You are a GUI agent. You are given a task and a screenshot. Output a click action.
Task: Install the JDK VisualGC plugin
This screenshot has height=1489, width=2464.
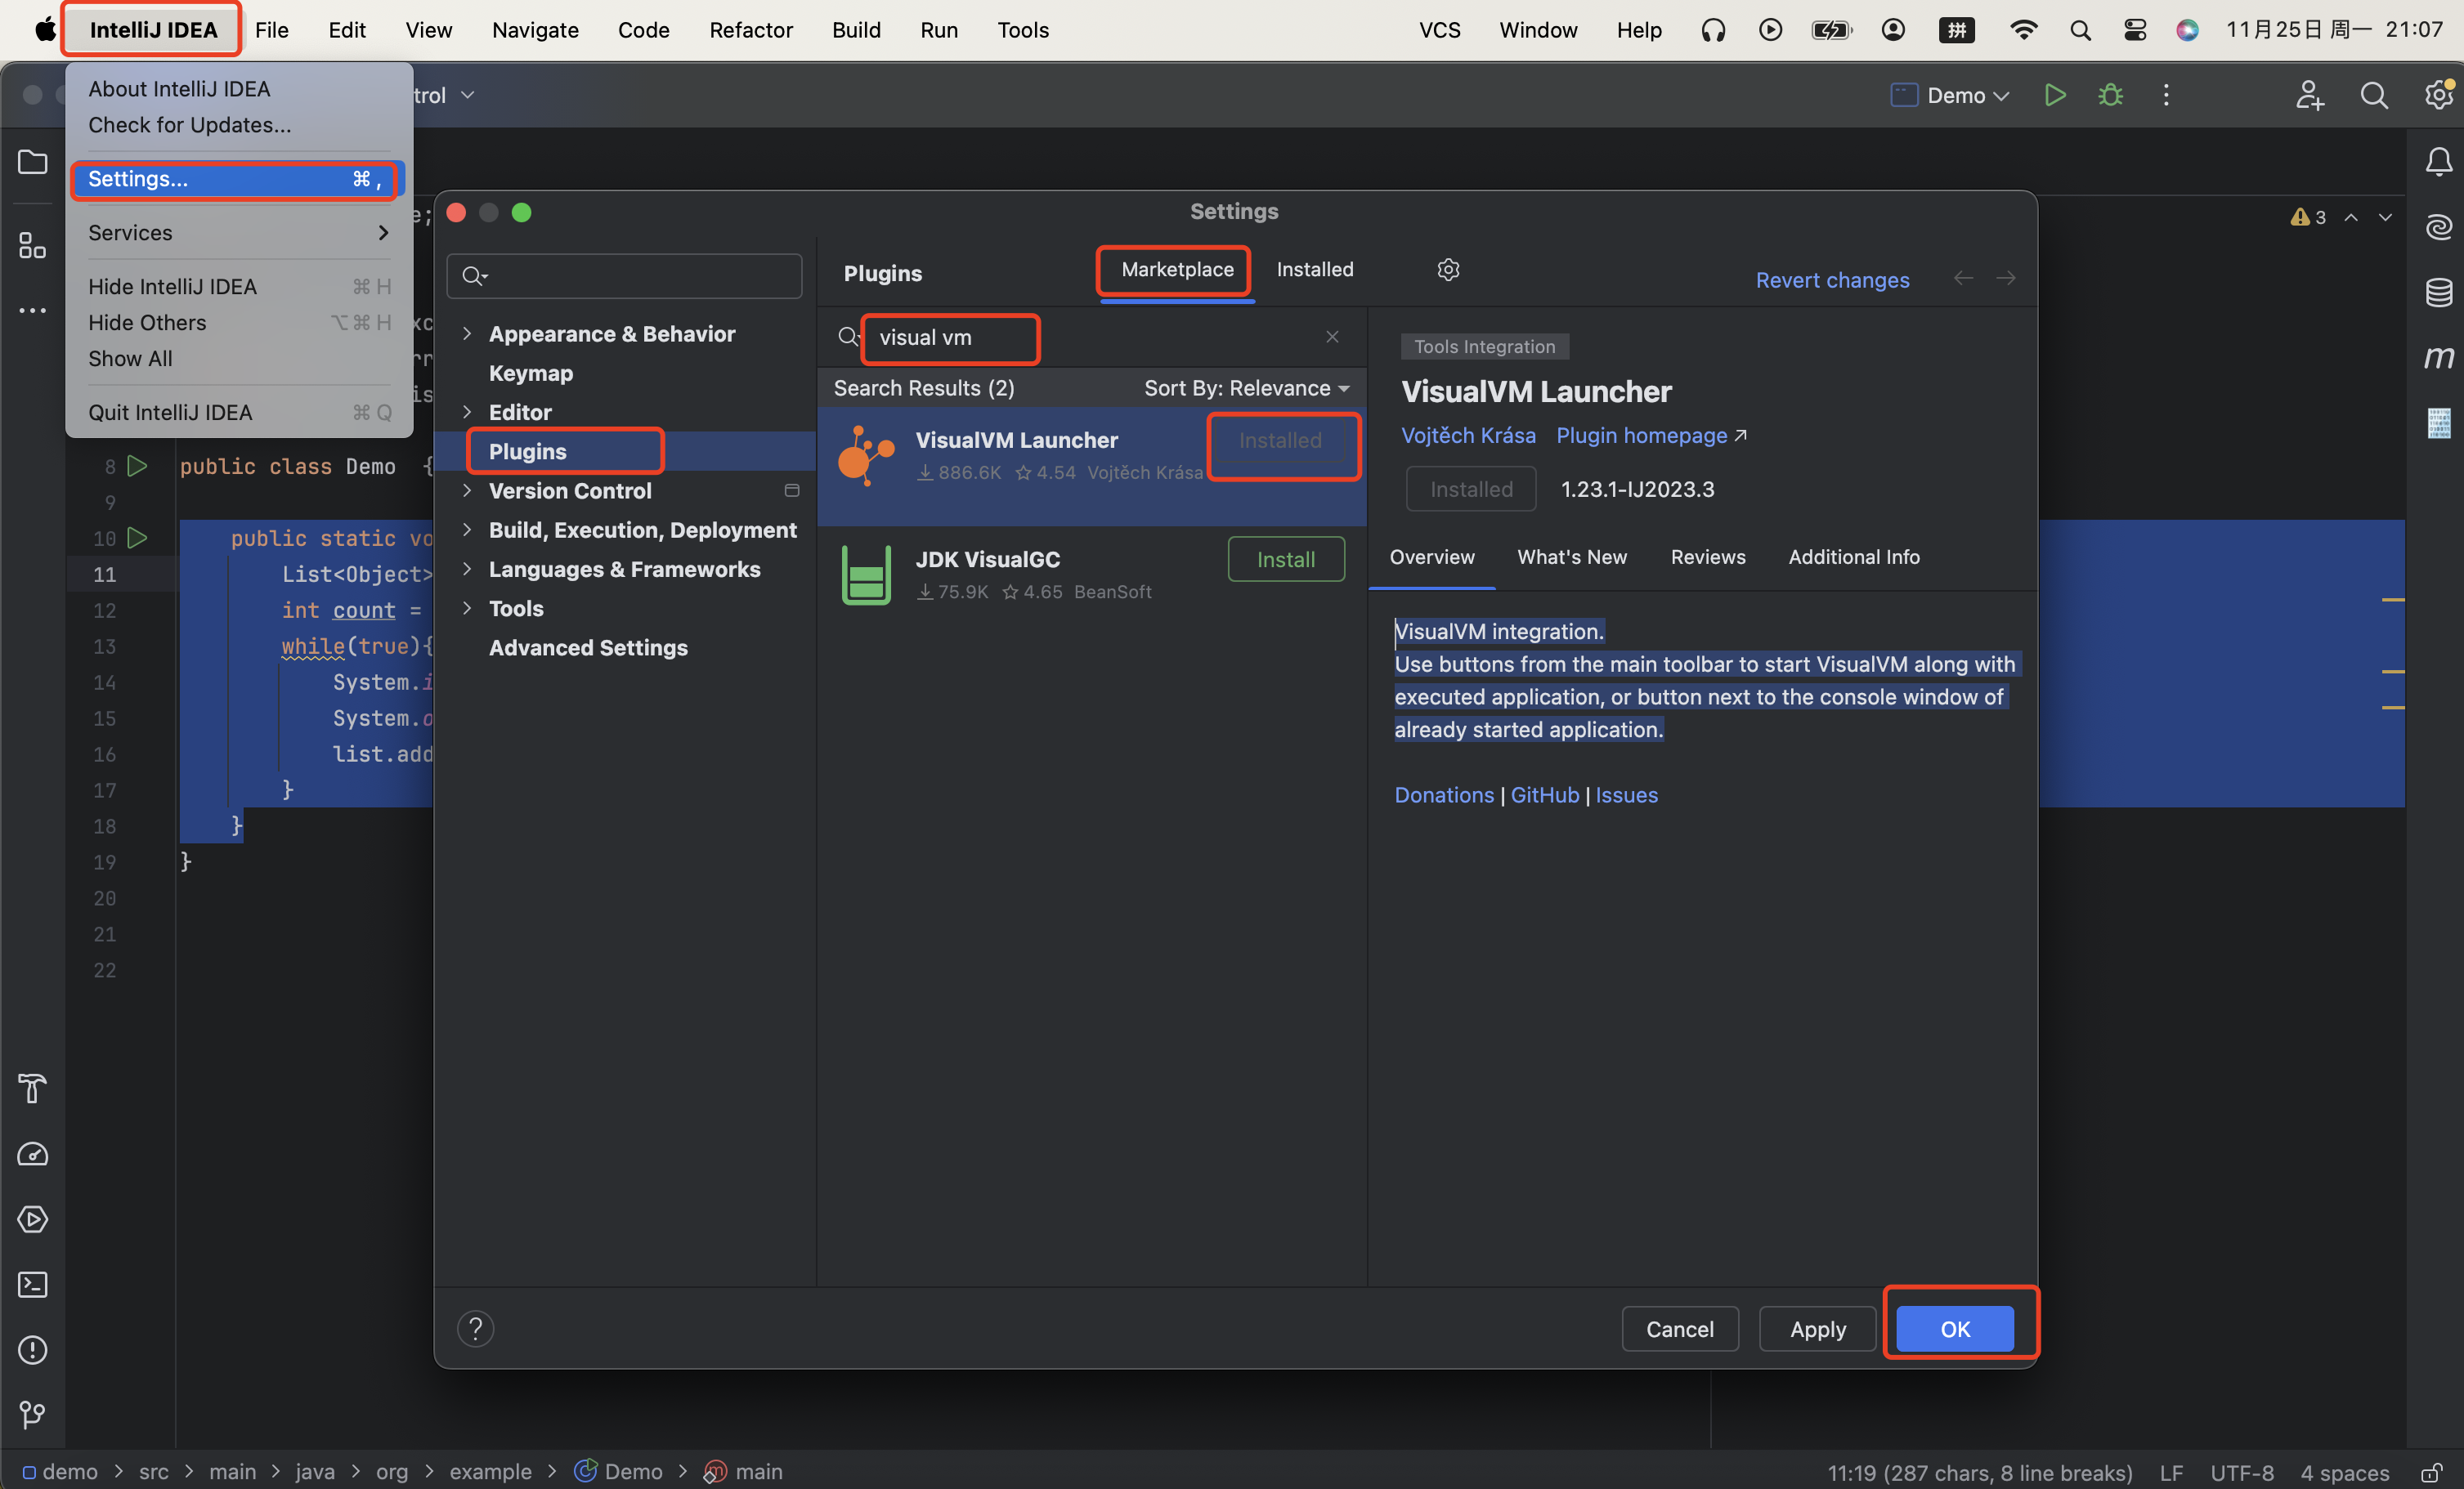point(1285,560)
